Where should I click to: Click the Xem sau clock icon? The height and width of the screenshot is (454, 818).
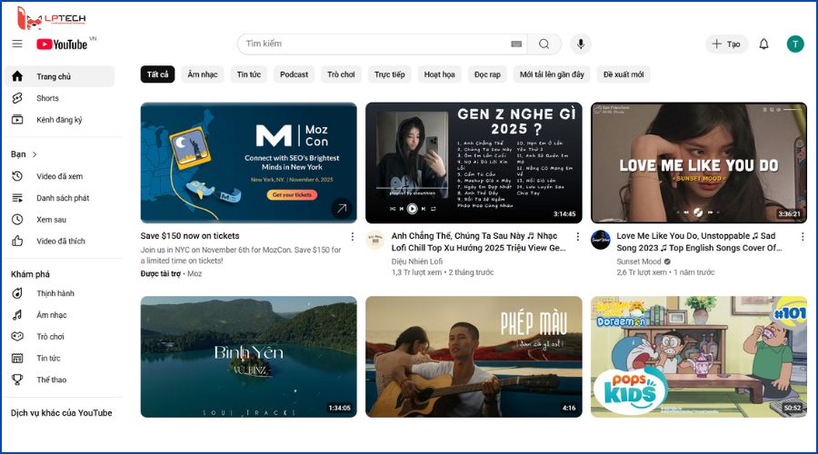[x=17, y=220]
